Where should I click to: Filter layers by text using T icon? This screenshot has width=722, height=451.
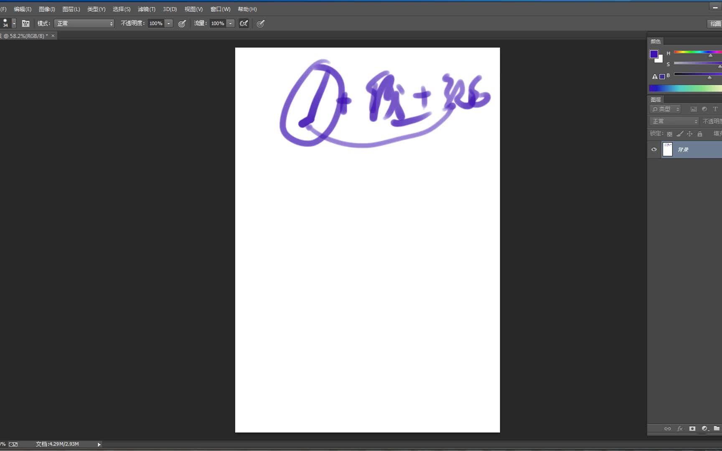[x=716, y=109]
